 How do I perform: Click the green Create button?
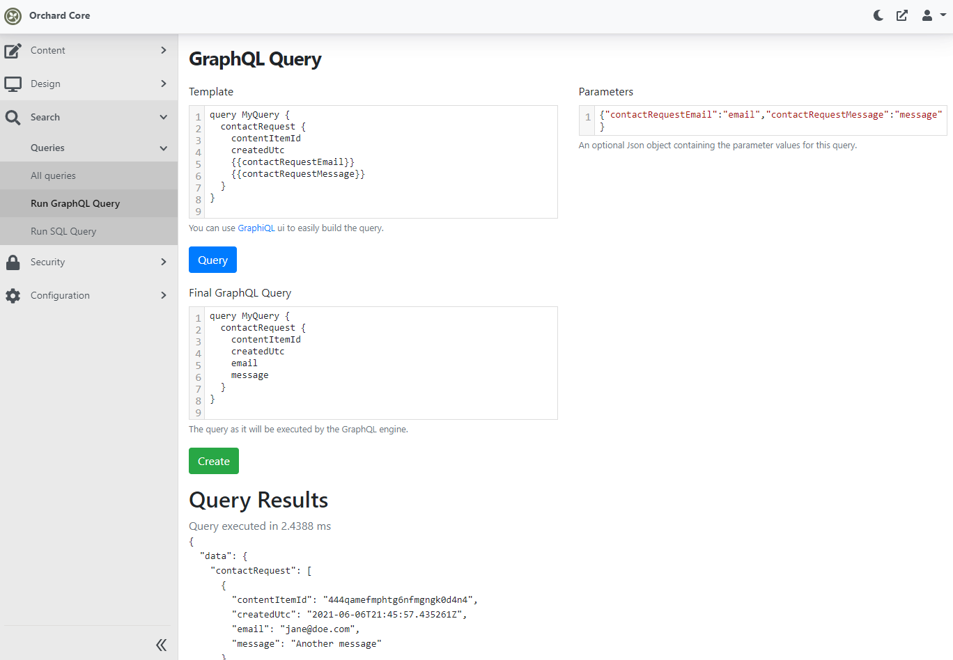coord(214,461)
